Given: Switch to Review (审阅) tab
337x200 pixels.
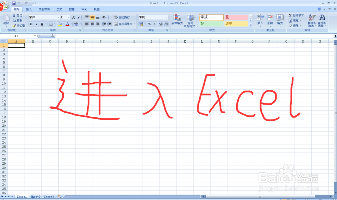Looking at the screenshot, I should (x=84, y=9).
